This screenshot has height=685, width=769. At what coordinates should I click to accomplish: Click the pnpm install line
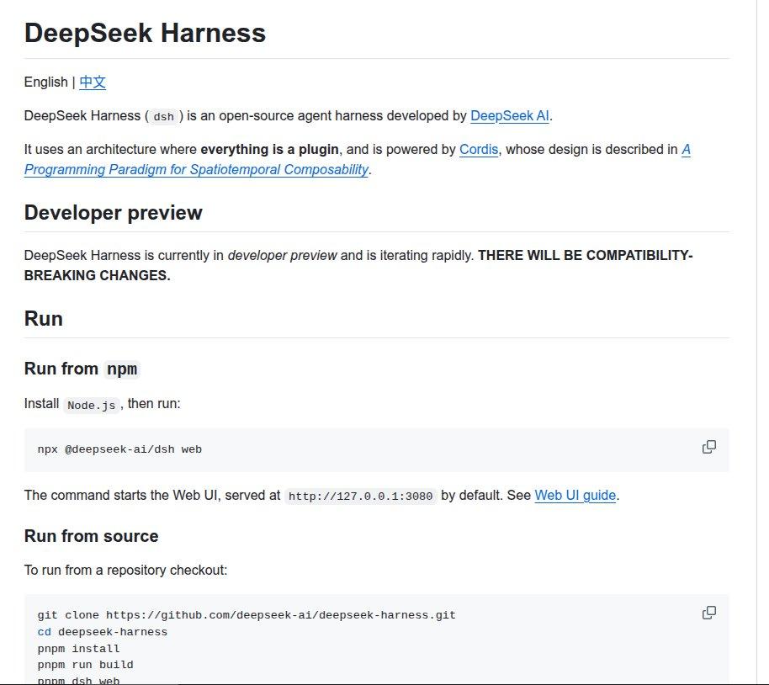[x=78, y=649]
